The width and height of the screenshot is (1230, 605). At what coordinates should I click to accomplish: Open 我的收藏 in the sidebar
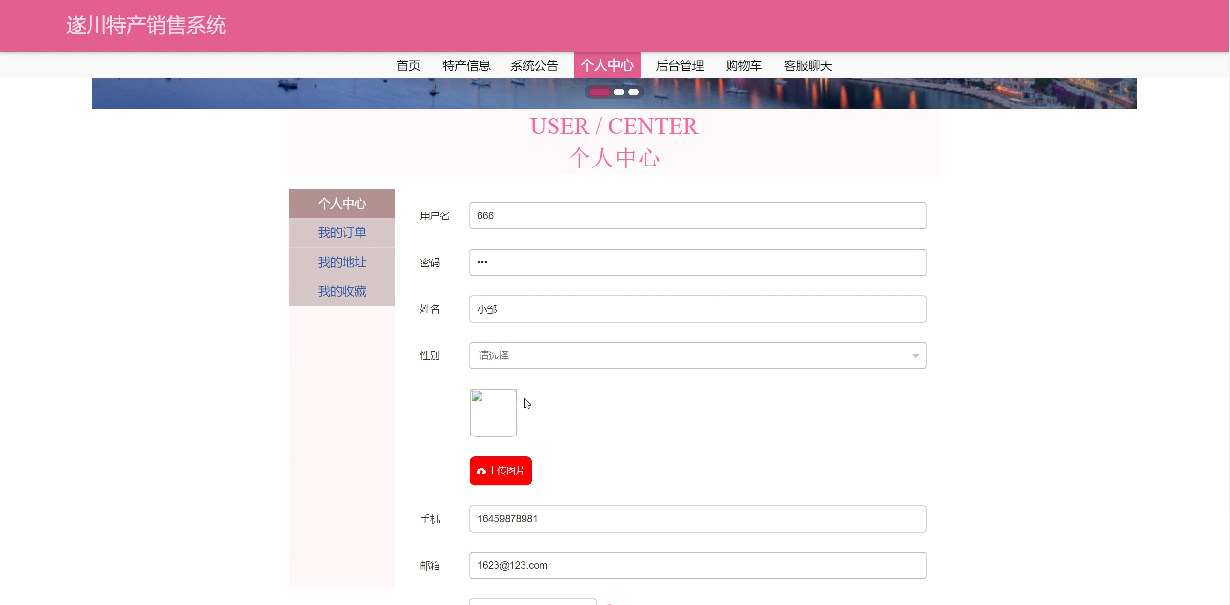pyautogui.click(x=342, y=291)
